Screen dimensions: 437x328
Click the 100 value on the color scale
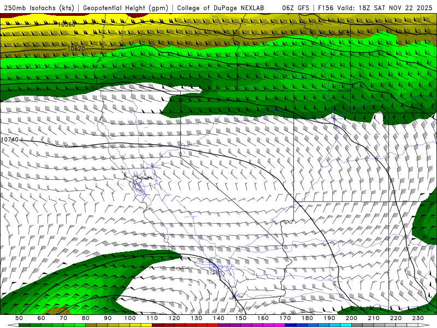(x=130, y=318)
